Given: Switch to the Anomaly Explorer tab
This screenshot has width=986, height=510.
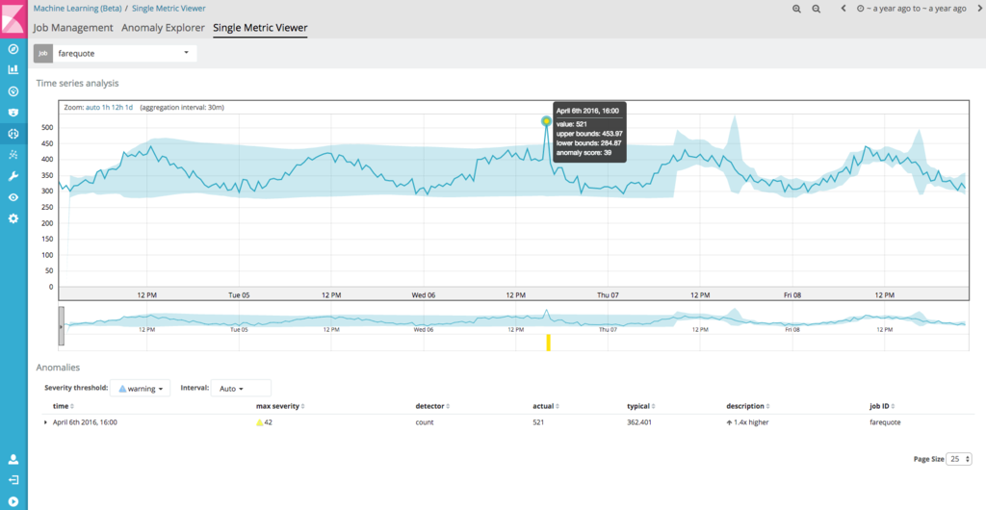Looking at the screenshot, I should pyautogui.click(x=163, y=28).
